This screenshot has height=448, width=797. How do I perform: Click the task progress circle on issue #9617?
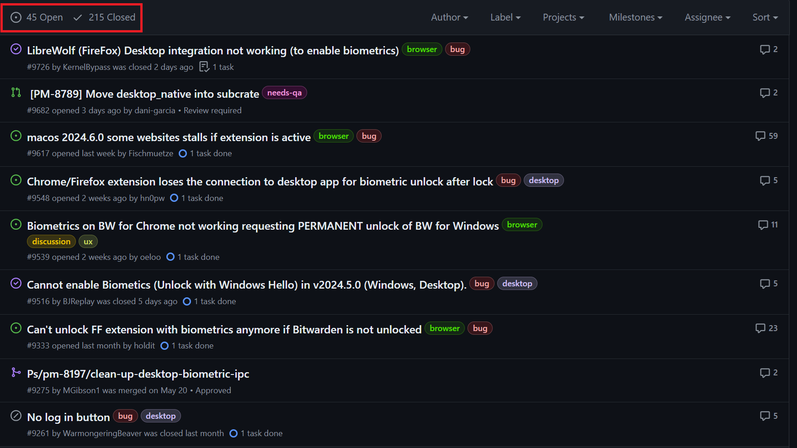point(183,153)
